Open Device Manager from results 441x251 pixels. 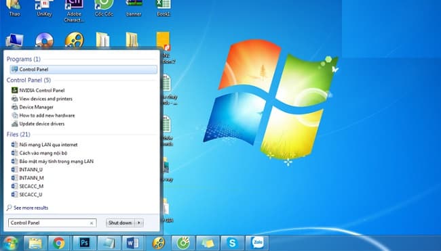[x=36, y=107]
